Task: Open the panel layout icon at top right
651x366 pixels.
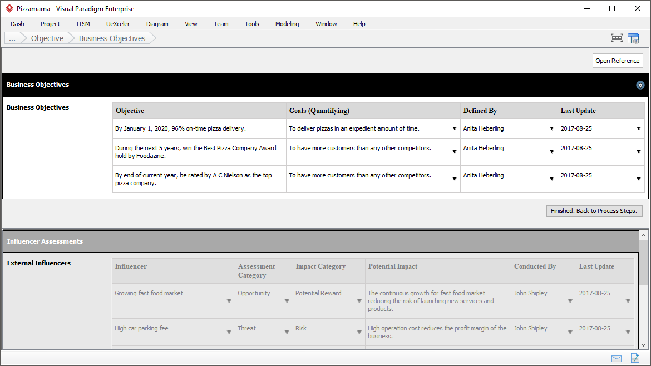Action: point(633,38)
